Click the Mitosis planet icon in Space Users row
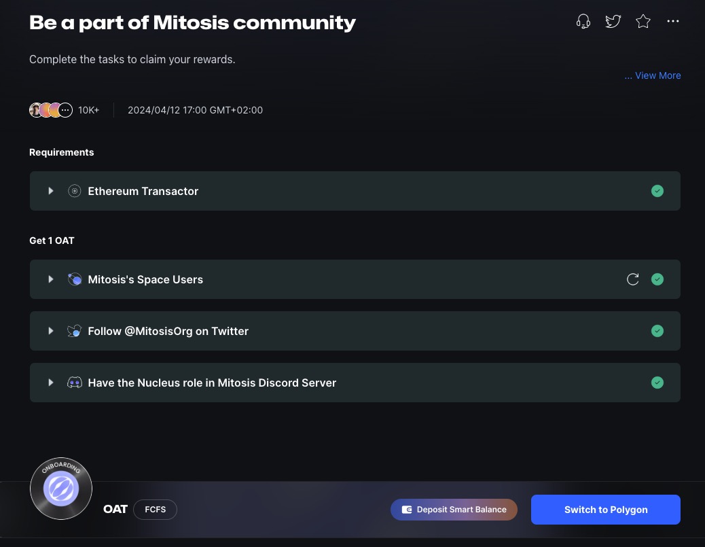This screenshot has width=705, height=547. [x=75, y=279]
